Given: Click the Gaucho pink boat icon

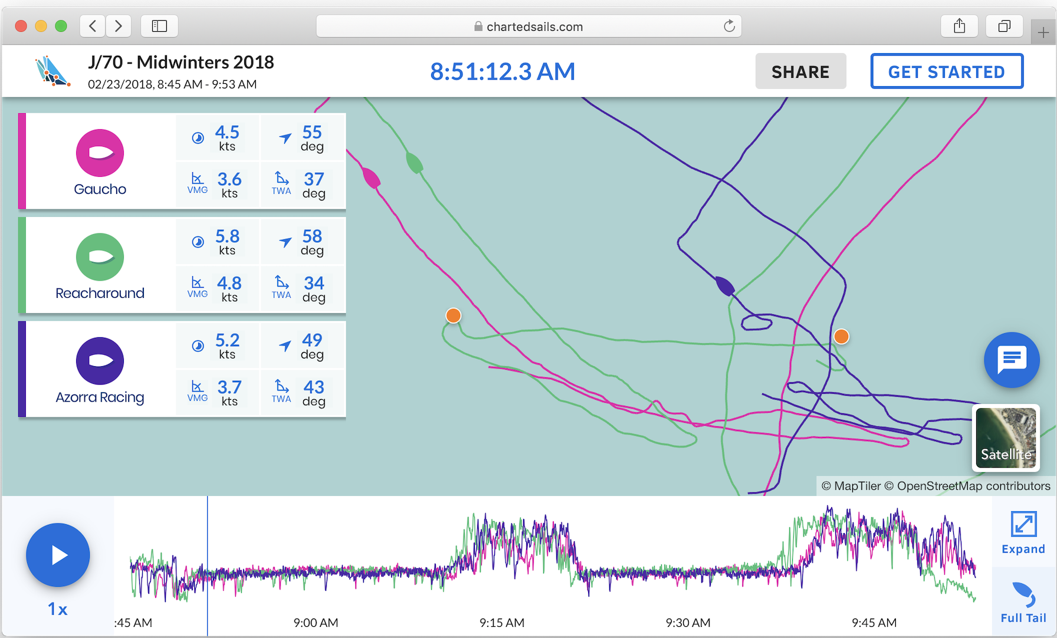Looking at the screenshot, I should click(x=100, y=153).
